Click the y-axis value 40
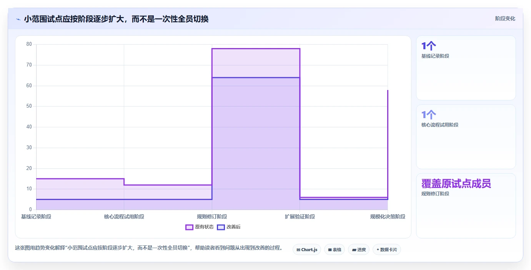 tap(29, 127)
